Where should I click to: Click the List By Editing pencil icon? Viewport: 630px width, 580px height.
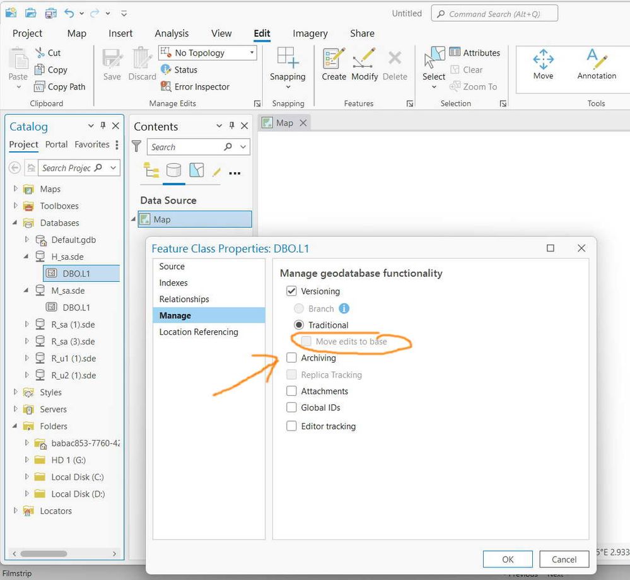216,172
